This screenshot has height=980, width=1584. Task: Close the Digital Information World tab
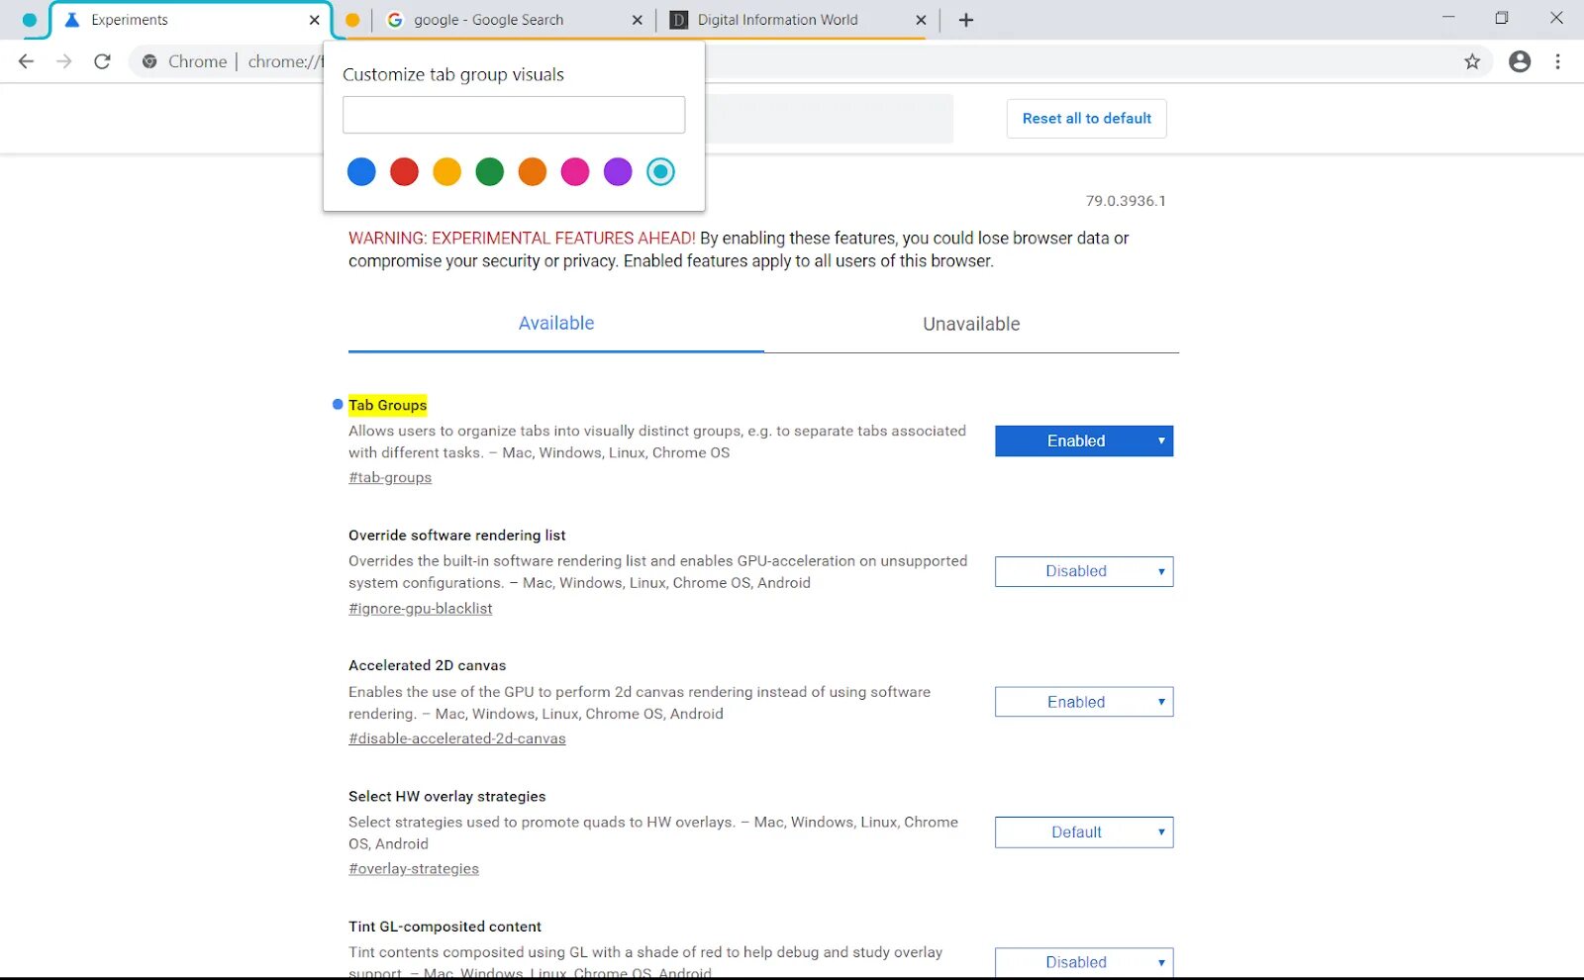pyautogui.click(x=921, y=20)
